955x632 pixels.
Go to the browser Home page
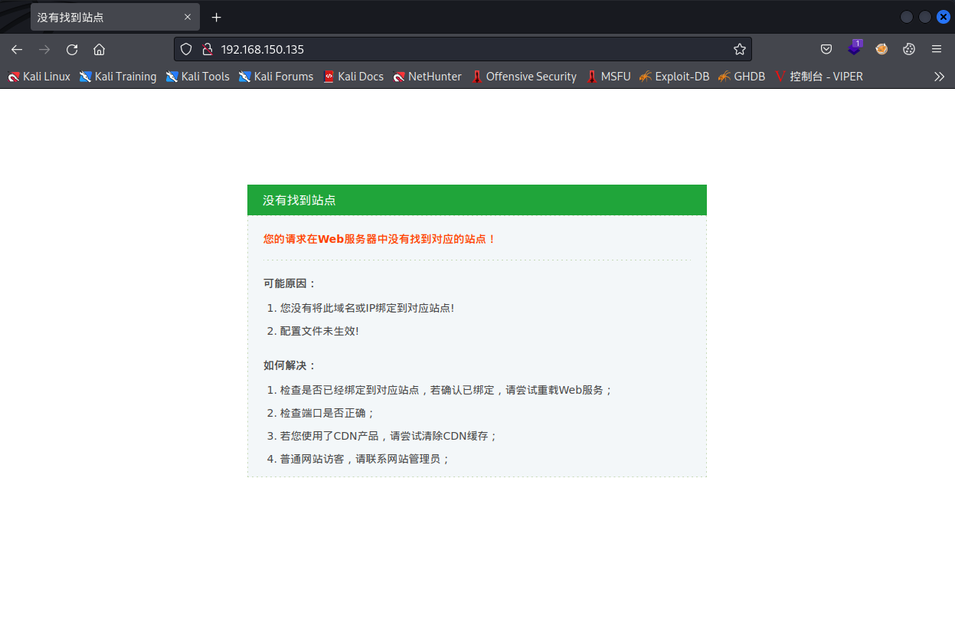[99, 49]
